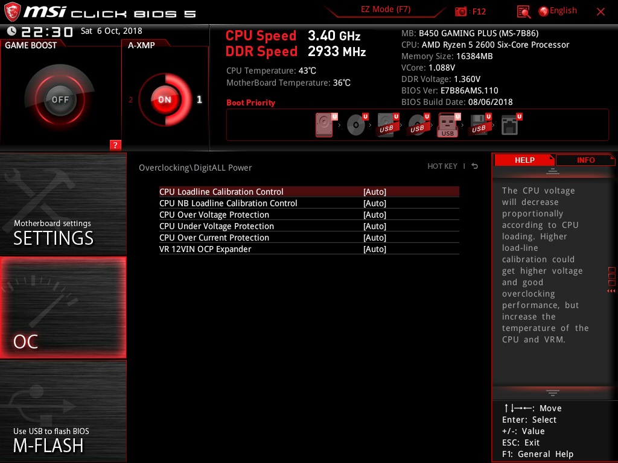Select the CPU Over Current Protection label
The image size is (618, 463).
coord(214,238)
